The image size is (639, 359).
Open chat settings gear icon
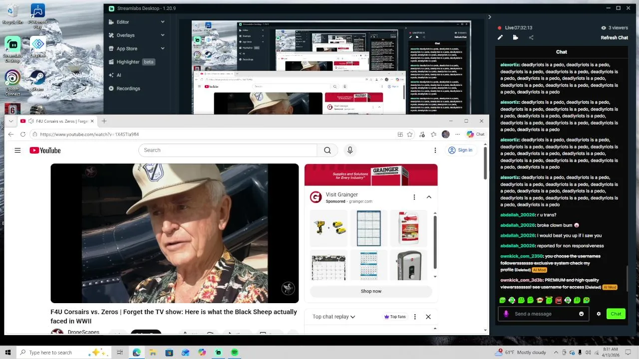point(599,314)
